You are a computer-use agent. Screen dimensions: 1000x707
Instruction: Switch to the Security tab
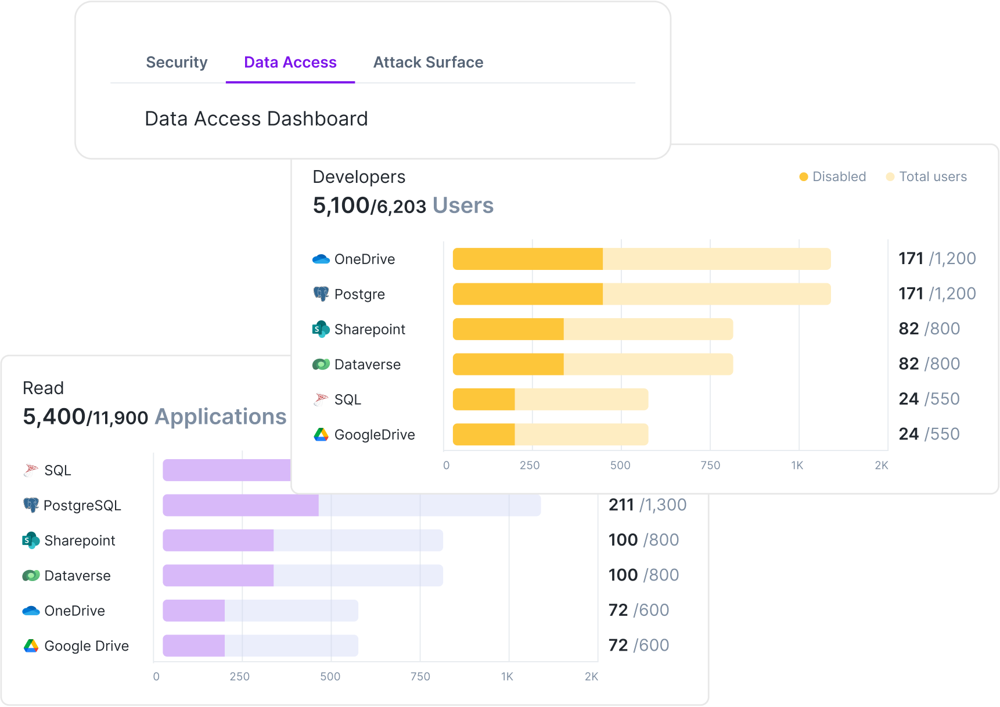coord(177,62)
